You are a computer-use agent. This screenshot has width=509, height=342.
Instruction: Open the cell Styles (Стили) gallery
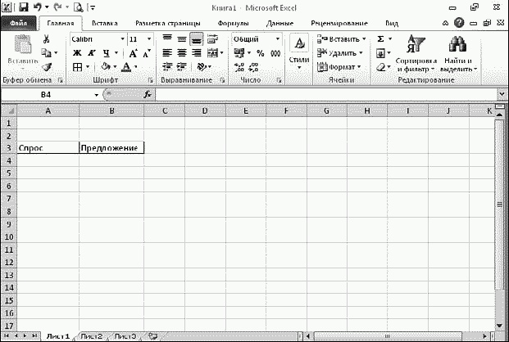[299, 51]
